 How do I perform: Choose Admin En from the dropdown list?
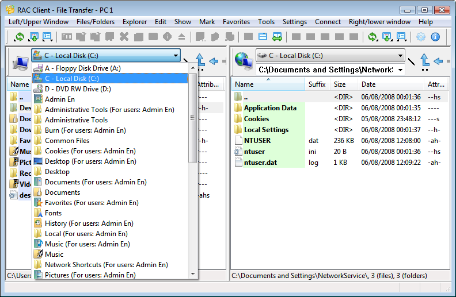[110, 99]
